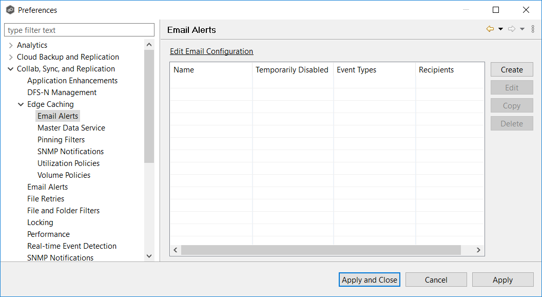
Task: Click the forward navigation arrow icon
Action: point(511,29)
